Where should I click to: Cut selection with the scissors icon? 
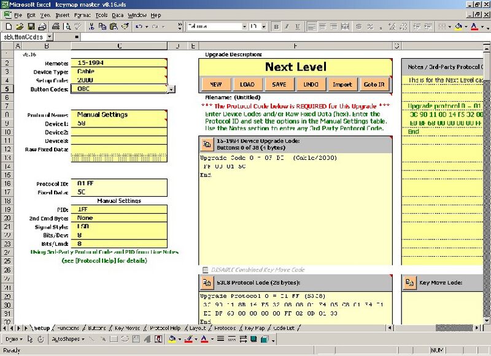tap(91, 26)
